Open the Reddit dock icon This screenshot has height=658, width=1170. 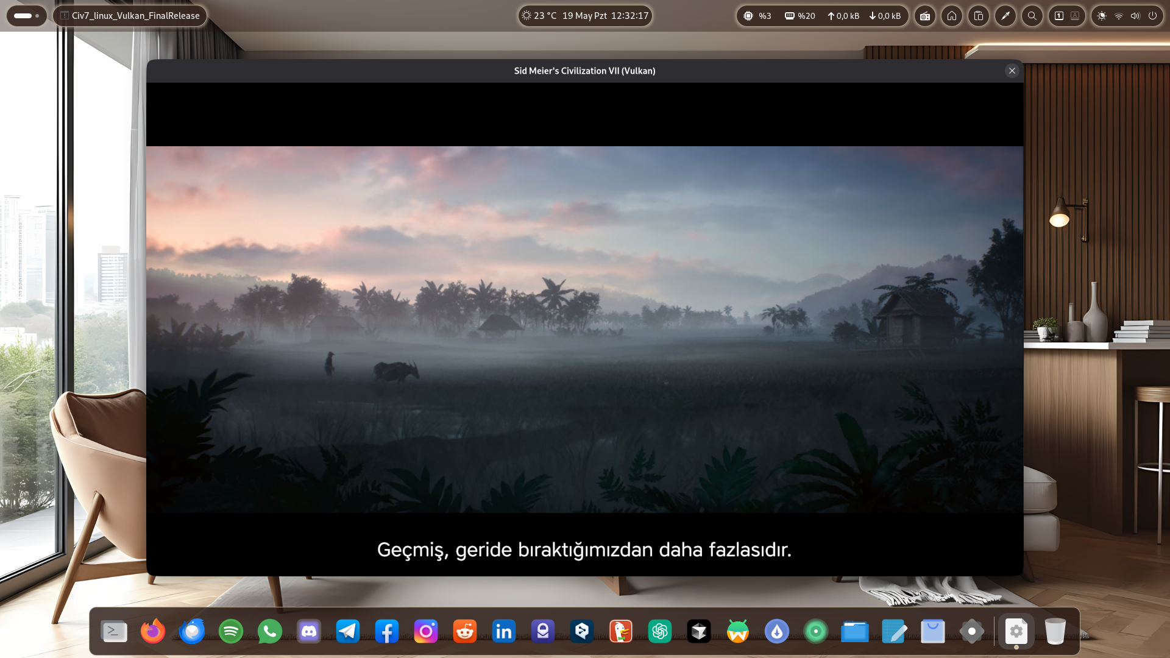[465, 631]
